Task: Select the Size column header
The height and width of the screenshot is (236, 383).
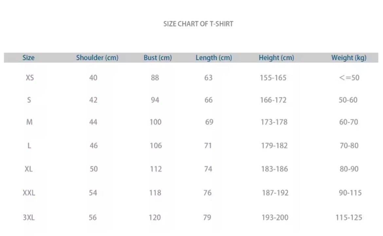Action: click(28, 58)
